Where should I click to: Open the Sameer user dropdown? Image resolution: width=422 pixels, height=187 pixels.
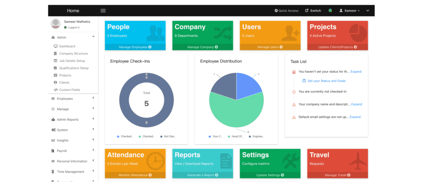point(349,11)
